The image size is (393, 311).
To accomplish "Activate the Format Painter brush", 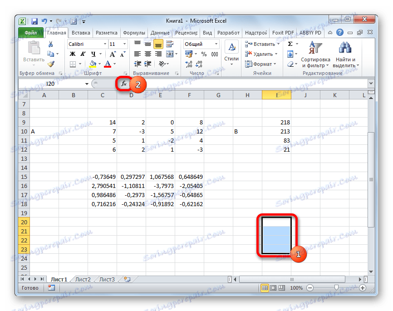I will (x=51, y=64).
